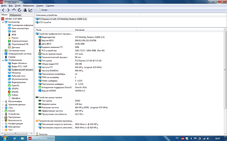Open the Vulkan tree item

tap(13, 95)
